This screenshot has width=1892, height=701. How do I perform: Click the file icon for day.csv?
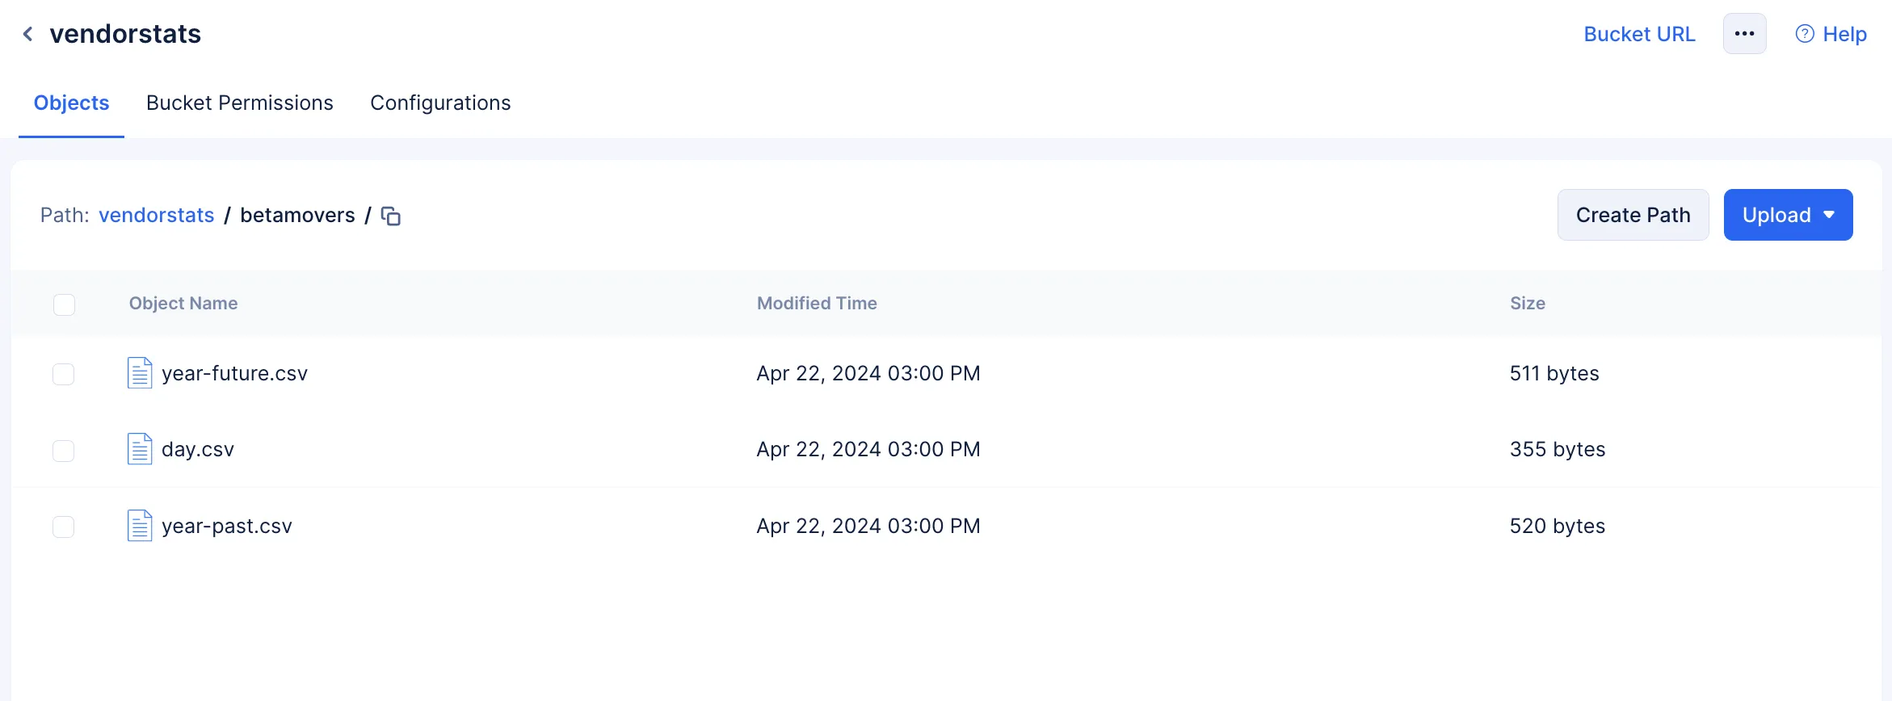(140, 449)
